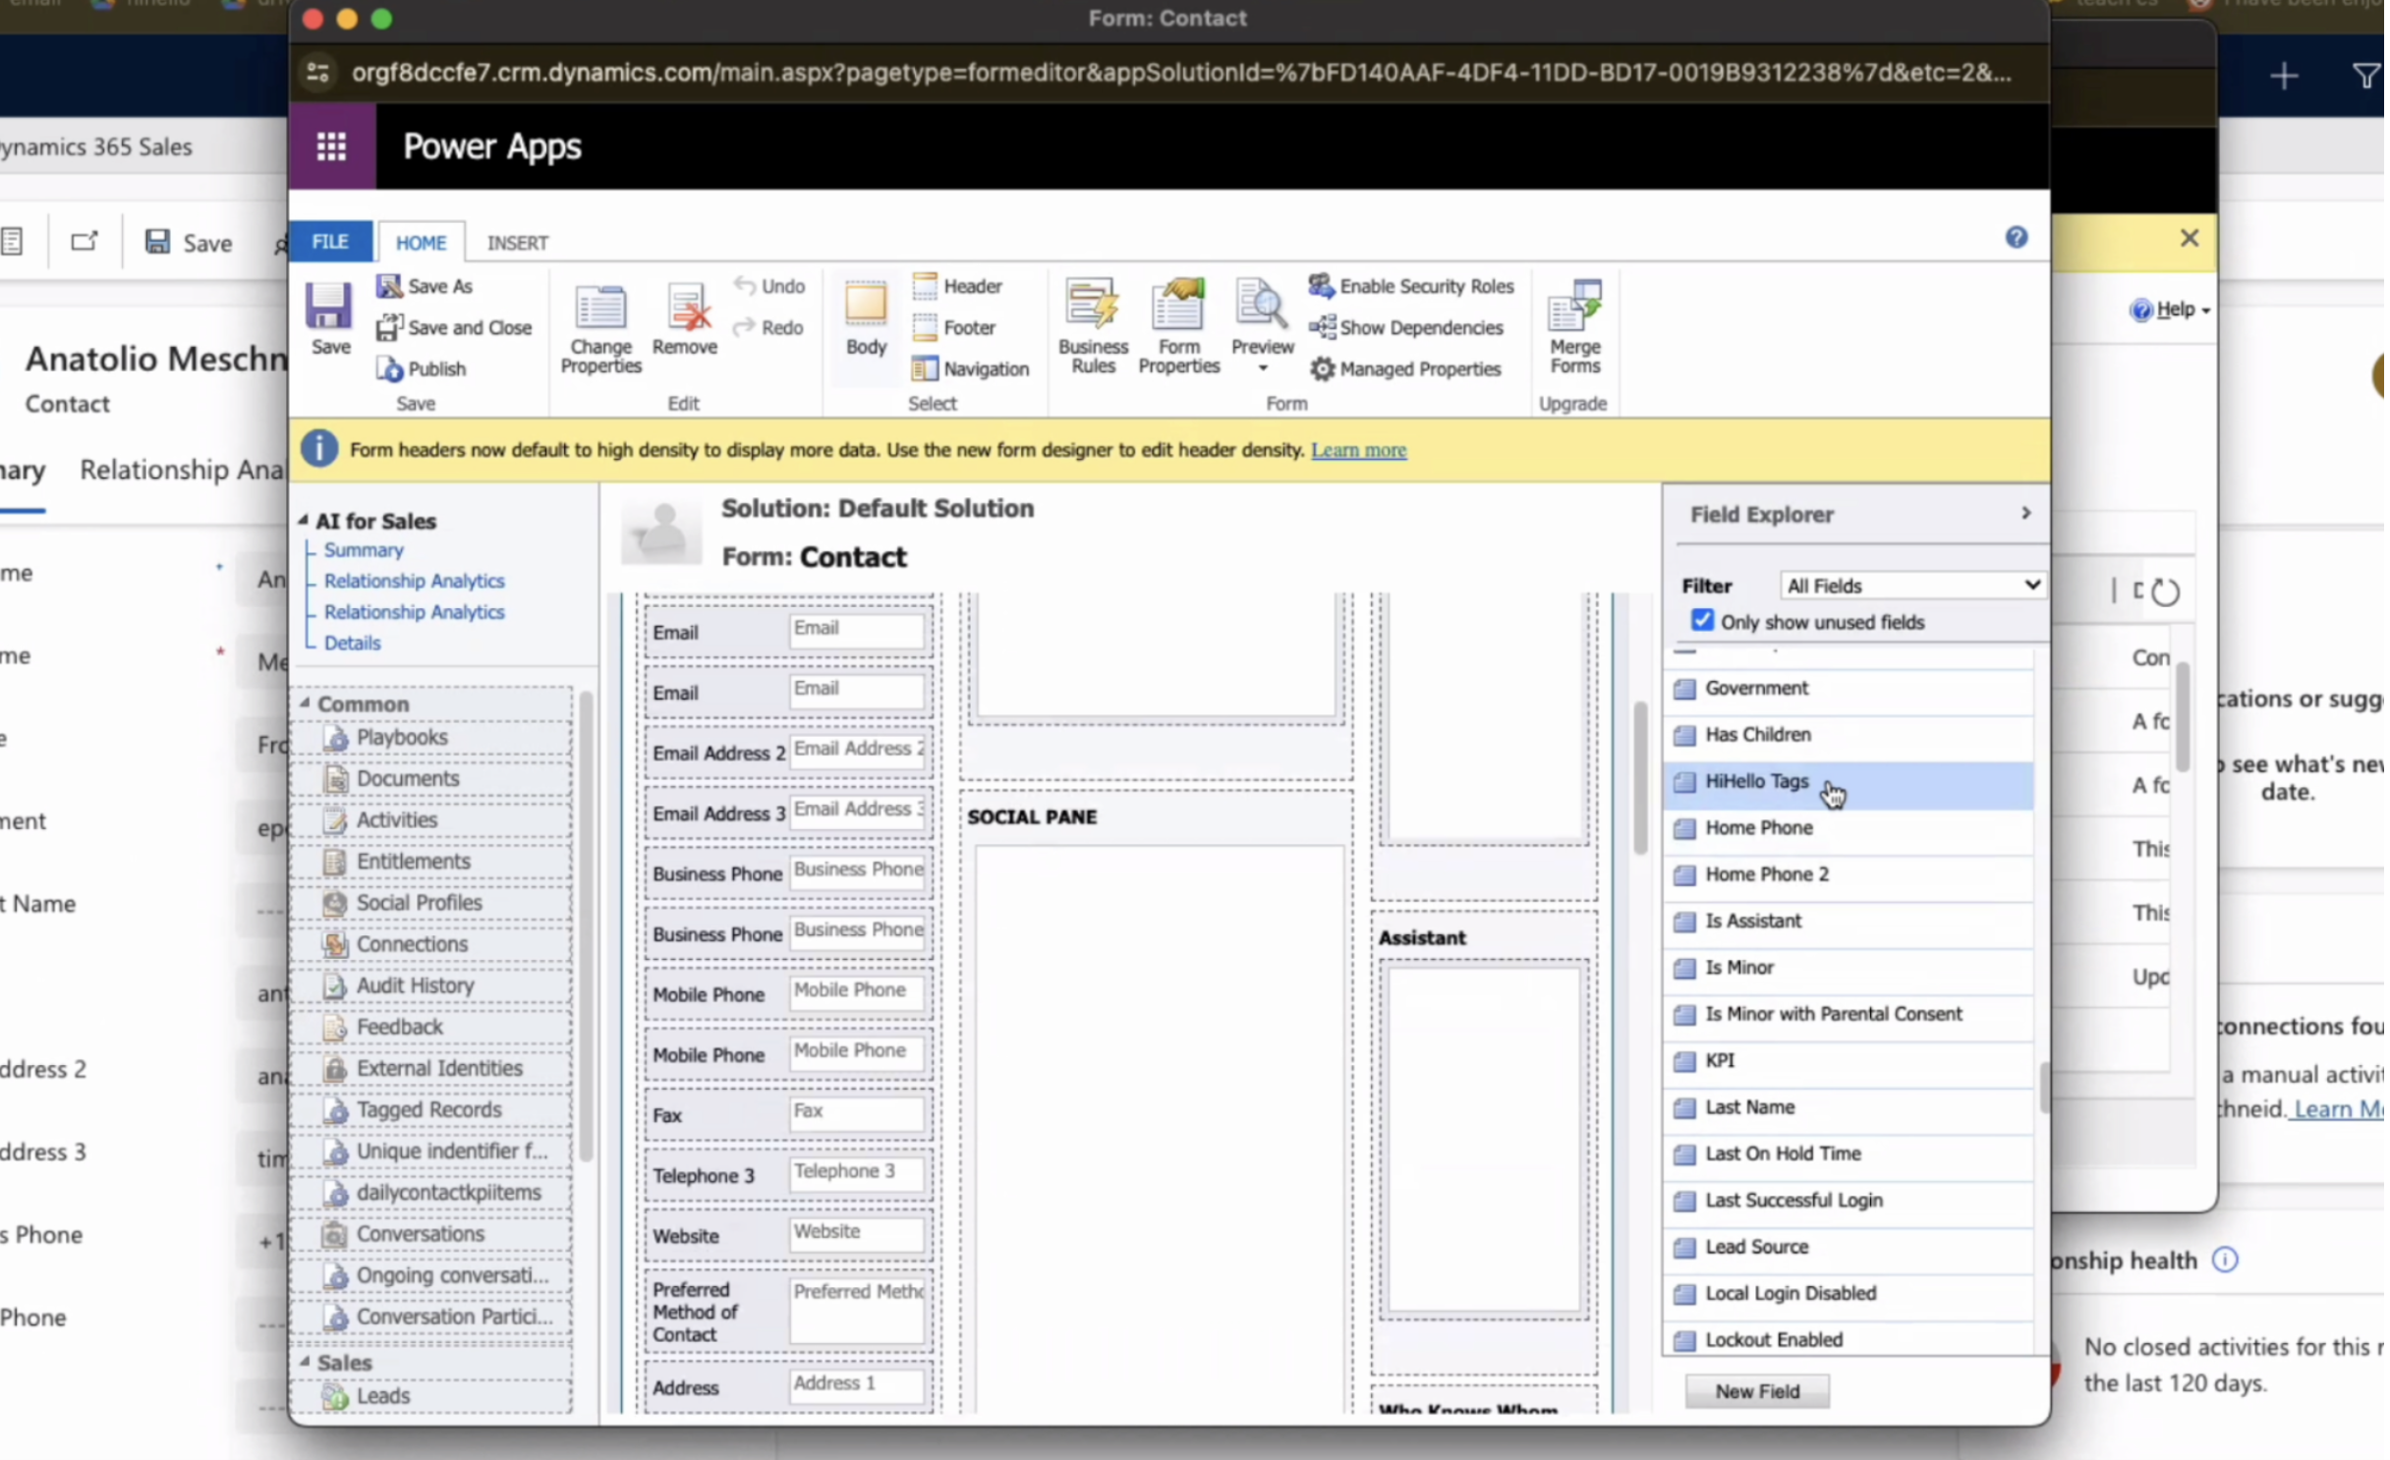The width and height of the screenshot is (2390, 1460).
Task: Choose Save As in the ribbon
Action: tap(426, 286)
